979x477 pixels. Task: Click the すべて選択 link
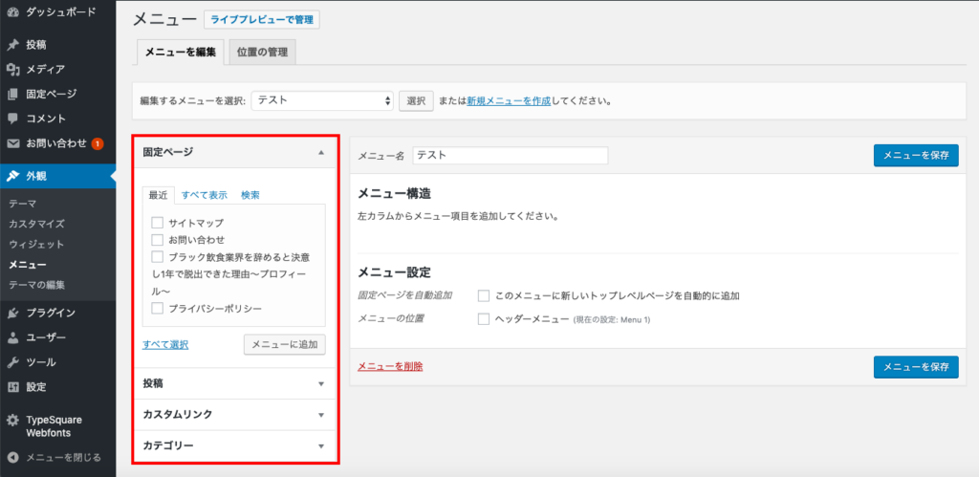pyautogui.click(x=165, y=345)
